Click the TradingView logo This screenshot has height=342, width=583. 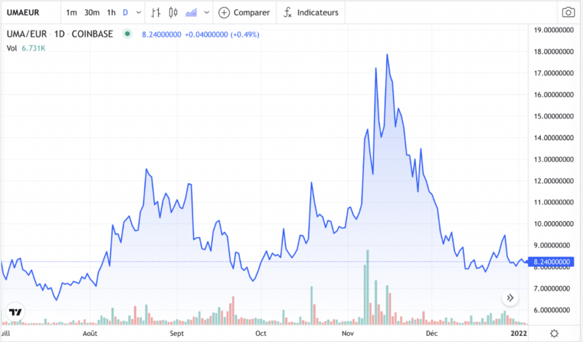15,312
